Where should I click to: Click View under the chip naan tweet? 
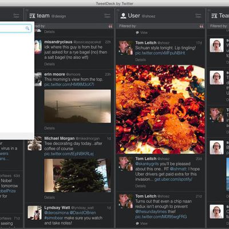point(141,223)
